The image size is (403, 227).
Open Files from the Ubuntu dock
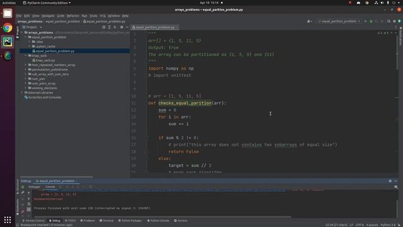pos(8,13)
